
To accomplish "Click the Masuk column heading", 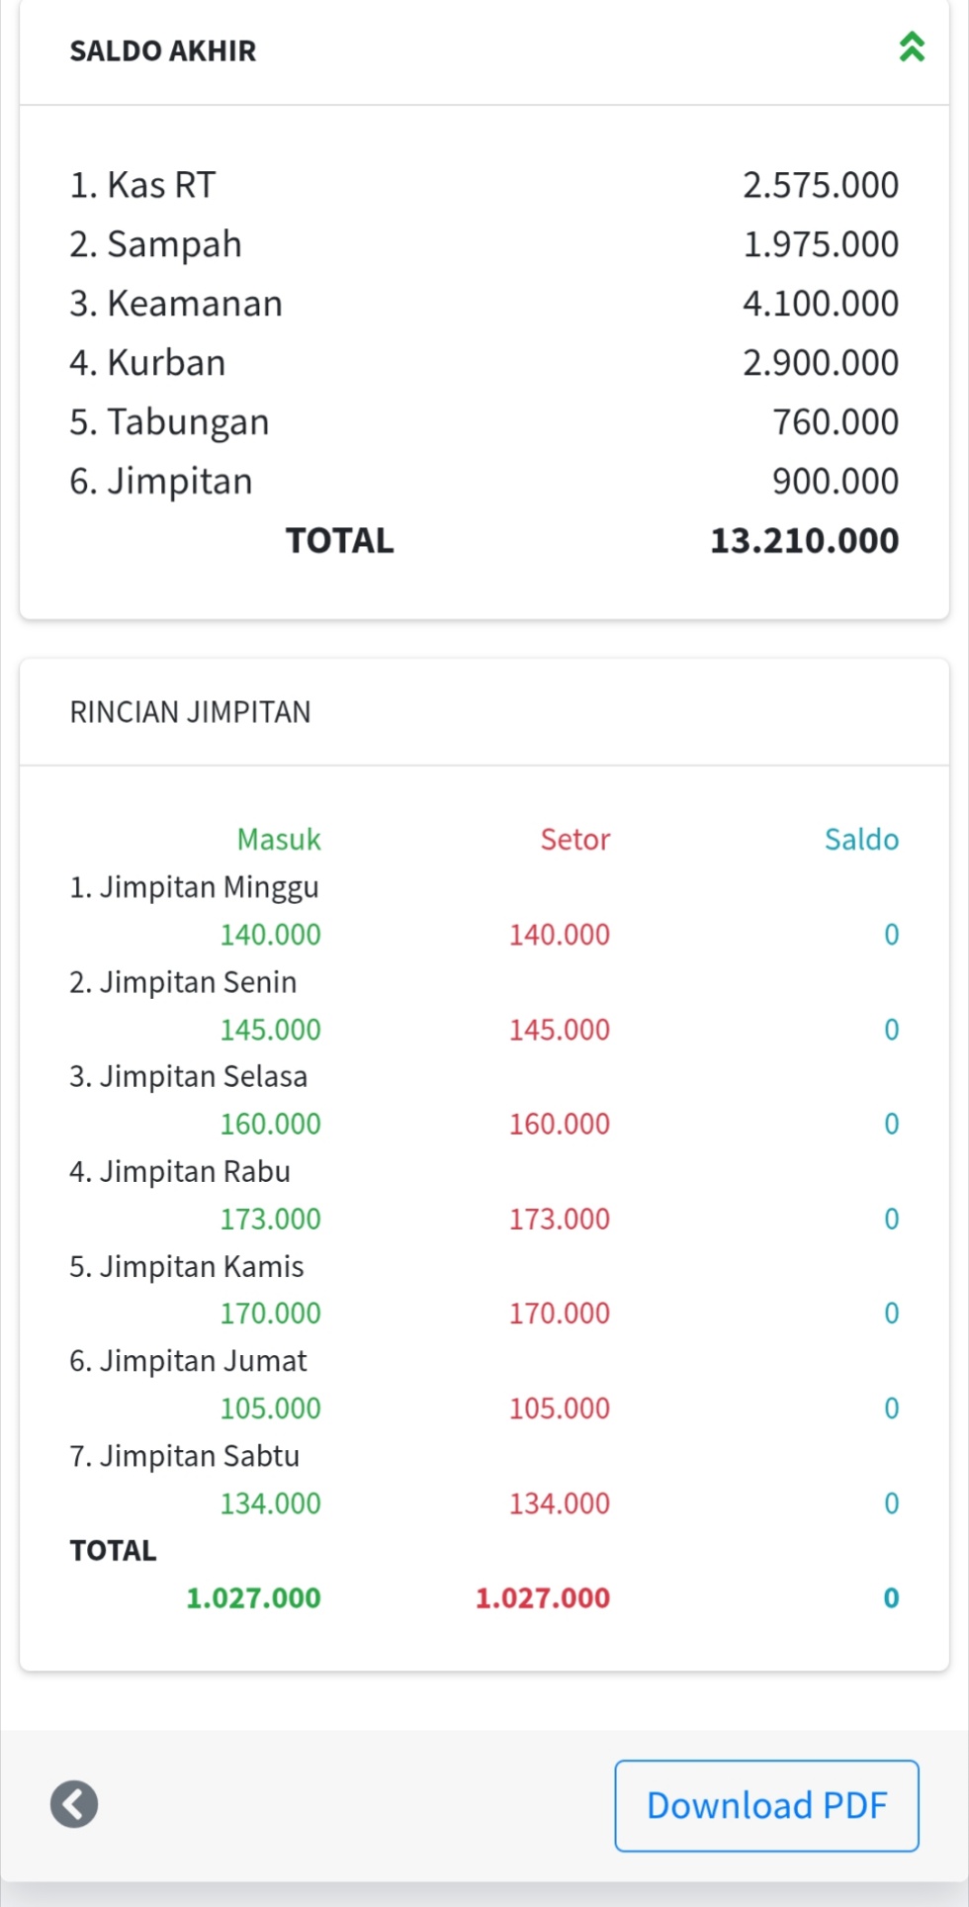I will [279, 840].
